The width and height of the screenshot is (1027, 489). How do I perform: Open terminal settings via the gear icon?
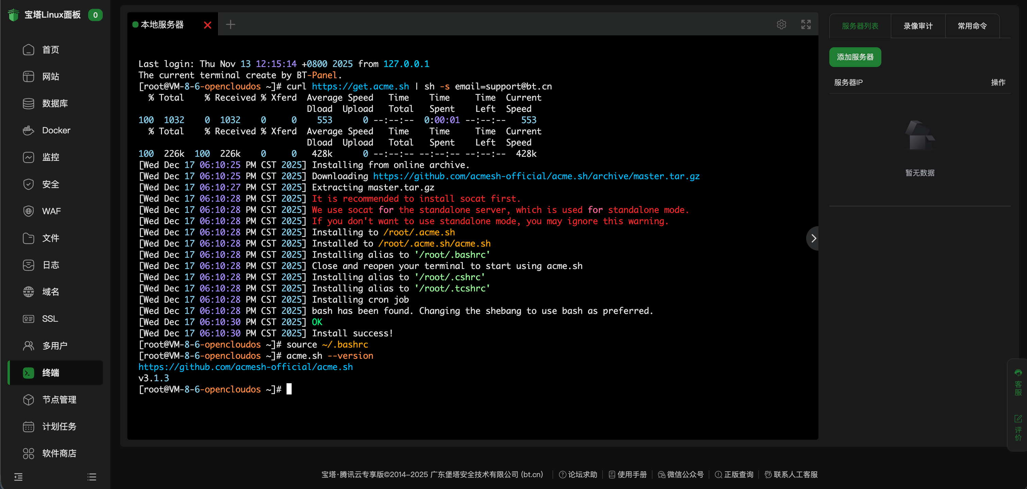point(781,24)
